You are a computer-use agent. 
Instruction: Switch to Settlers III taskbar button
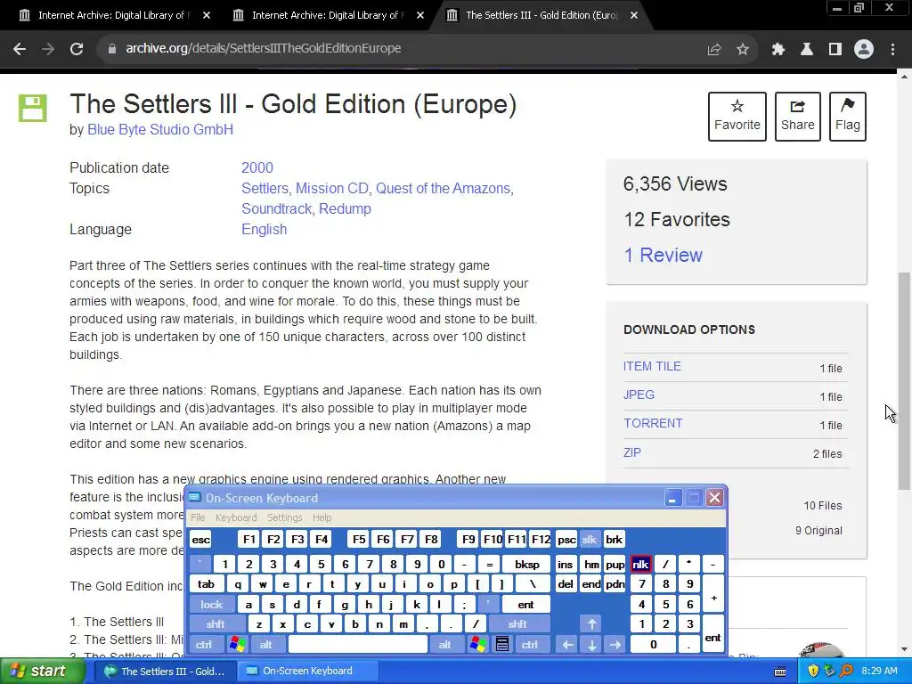coord(166,672)
